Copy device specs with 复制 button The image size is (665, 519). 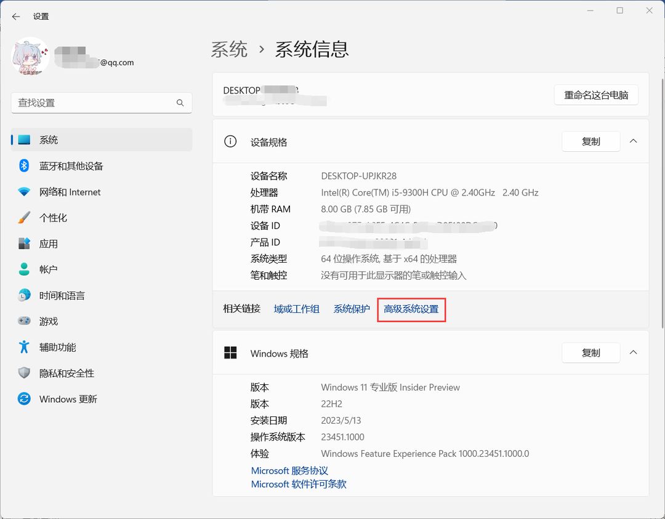(x=590, y=141)
